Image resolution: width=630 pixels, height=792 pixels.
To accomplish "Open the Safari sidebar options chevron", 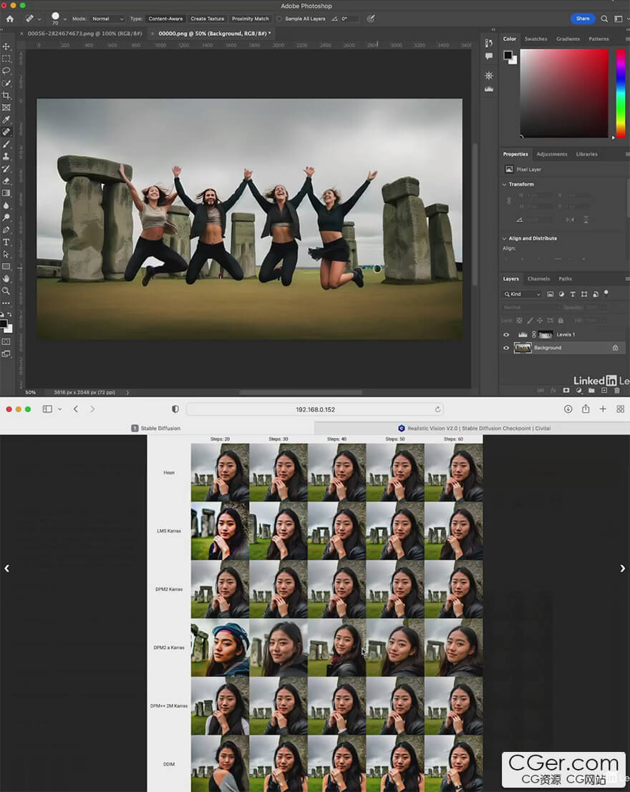I will [59, 409].
